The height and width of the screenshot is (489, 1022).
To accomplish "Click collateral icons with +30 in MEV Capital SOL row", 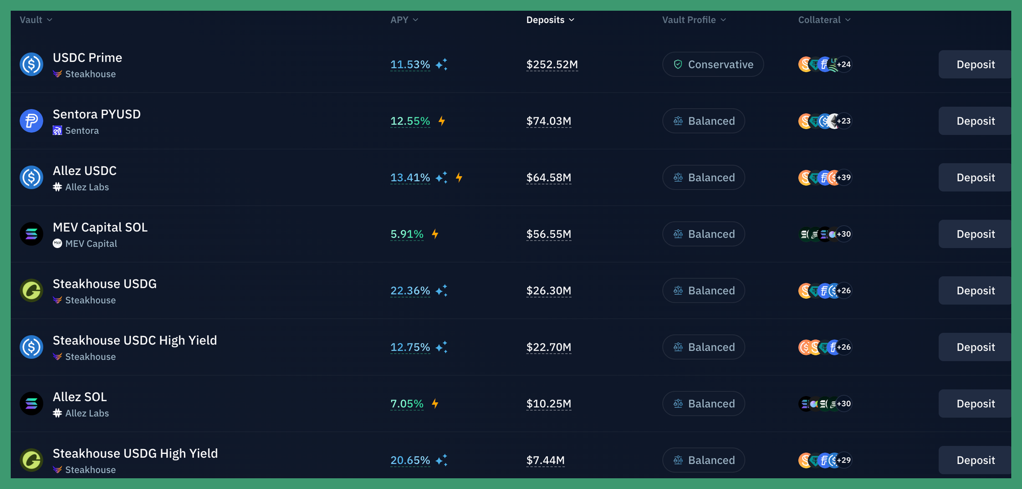I will 825,234.
